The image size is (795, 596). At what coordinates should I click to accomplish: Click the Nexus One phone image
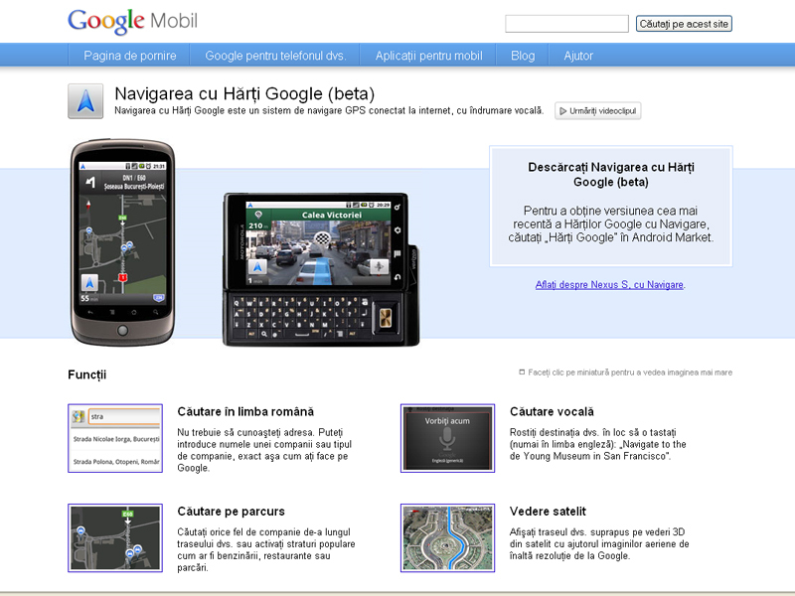pos(122,242)
